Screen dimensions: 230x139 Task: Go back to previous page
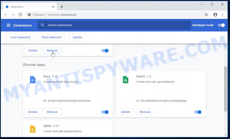point(6,15)
